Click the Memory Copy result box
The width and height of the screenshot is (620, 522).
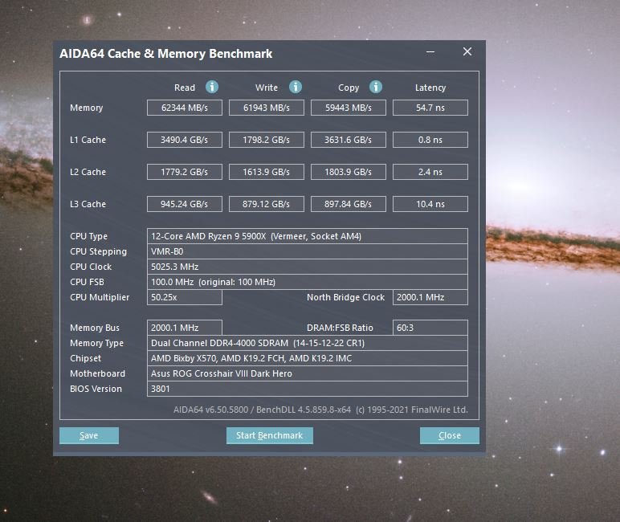[x=349, y=108]
